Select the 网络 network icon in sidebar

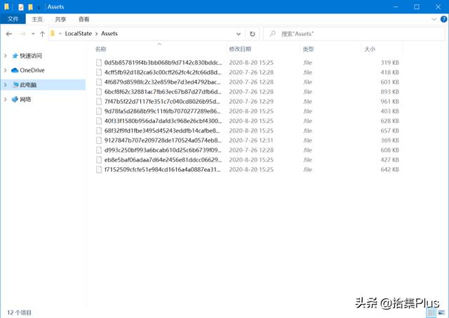(x=15, y=100)
